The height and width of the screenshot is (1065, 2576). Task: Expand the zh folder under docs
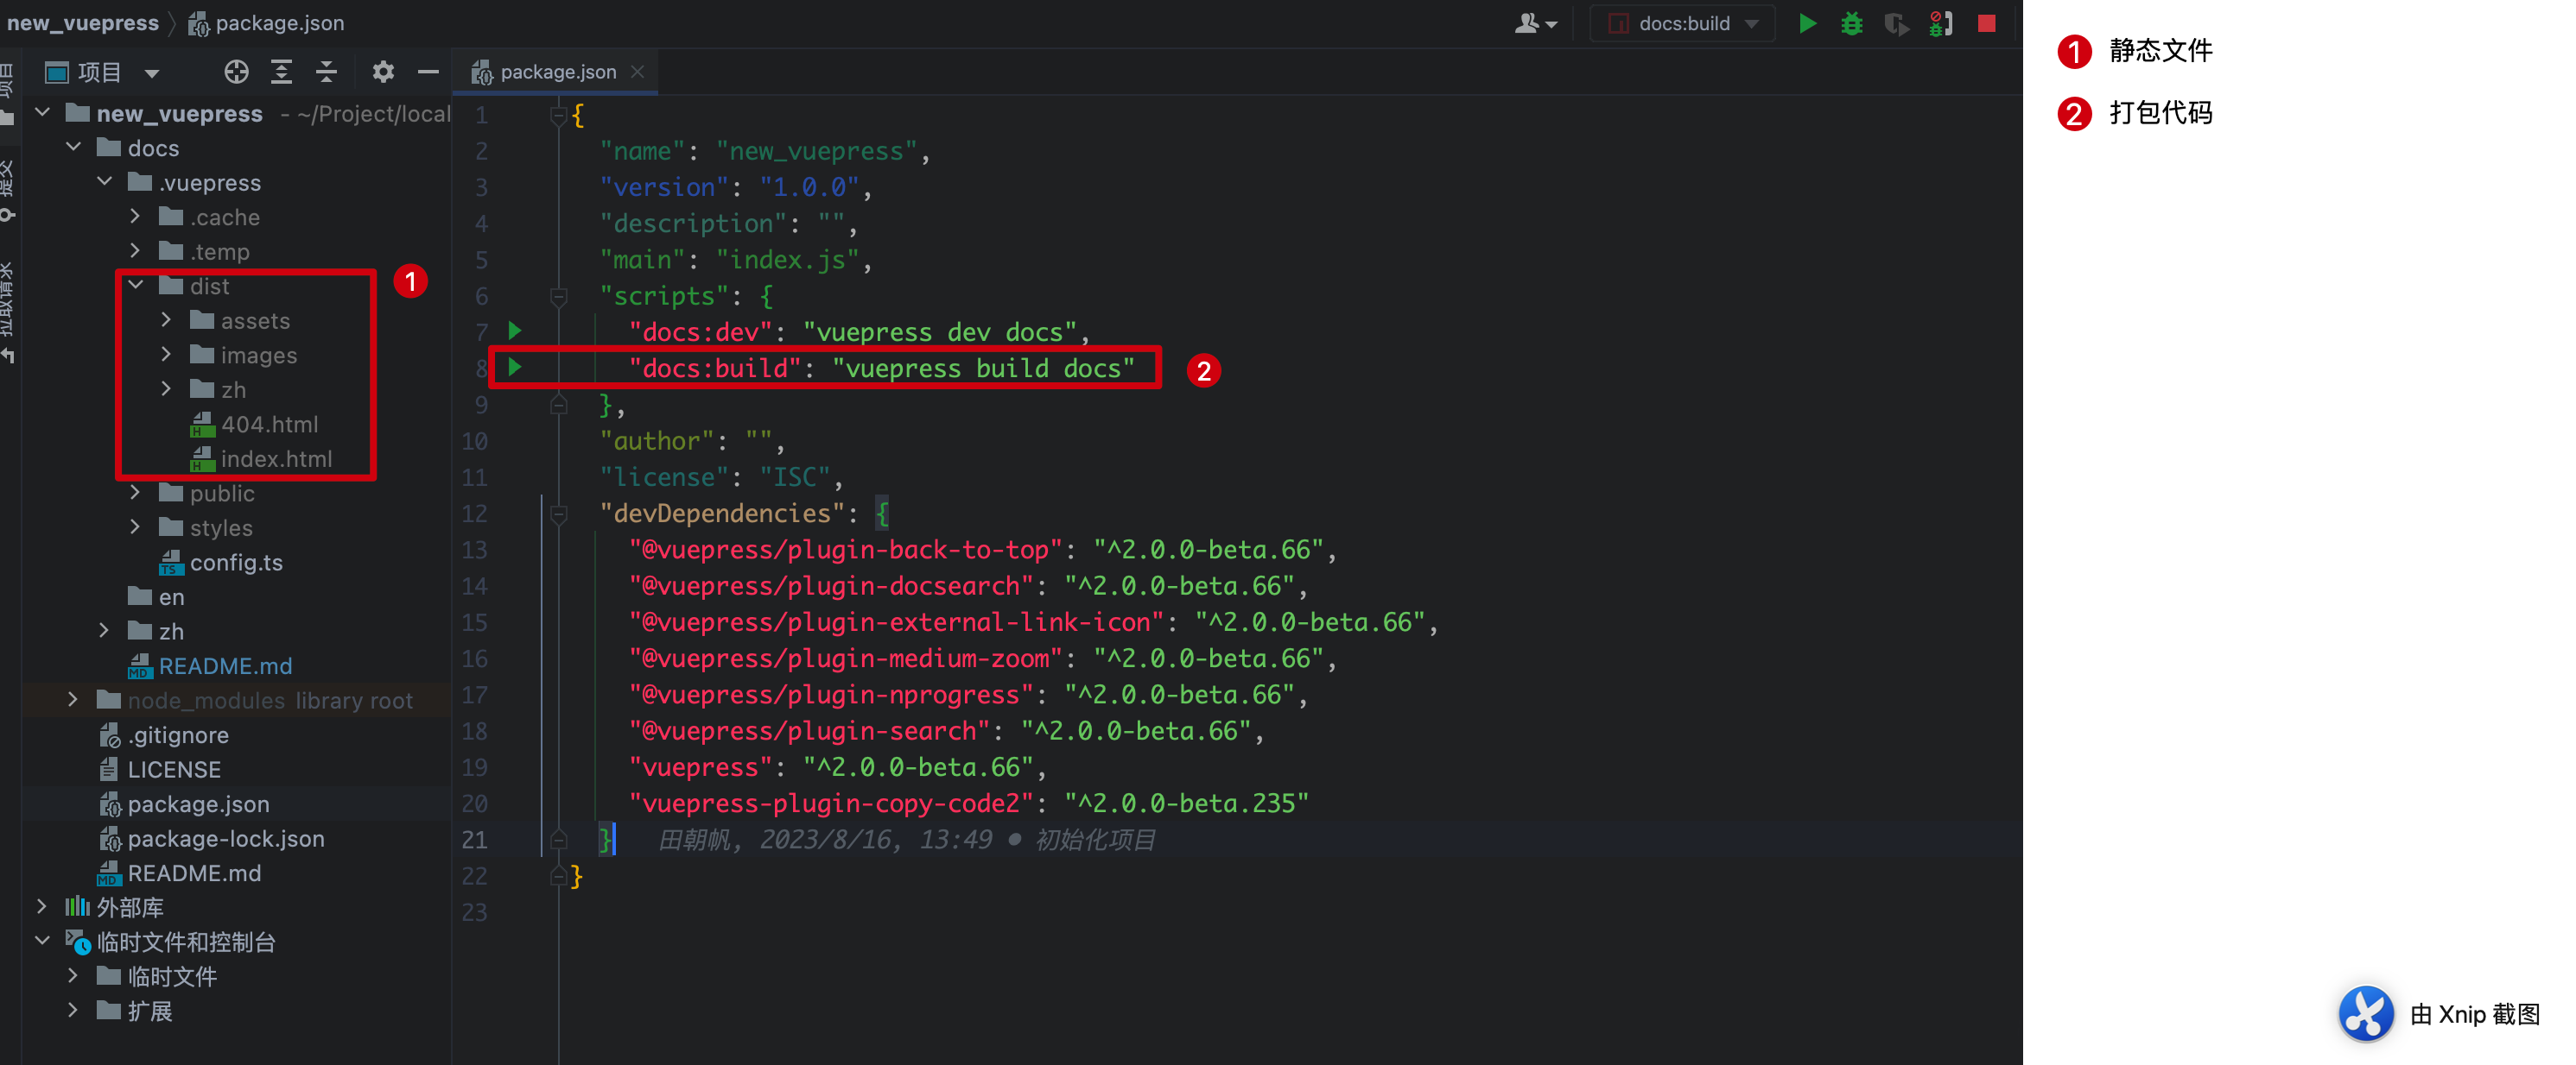click(x=104, y=632)
